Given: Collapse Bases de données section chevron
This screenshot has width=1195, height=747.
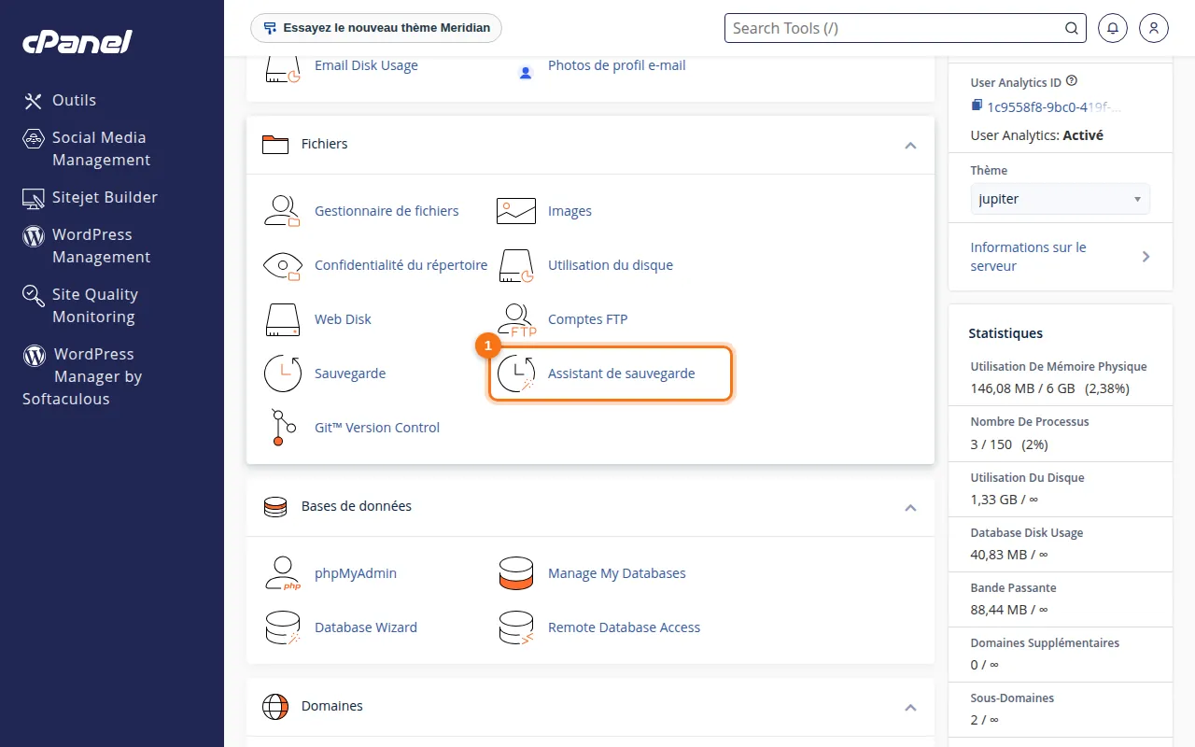Looking at the screenshot, I should pyautogui.click(x=910, y=507).
